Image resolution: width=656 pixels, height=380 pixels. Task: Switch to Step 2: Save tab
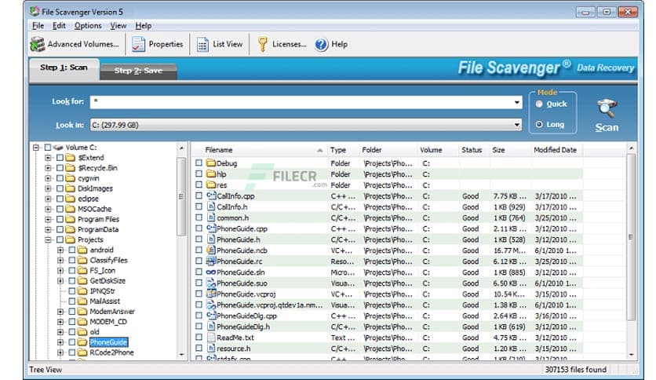tap(138, 71)
